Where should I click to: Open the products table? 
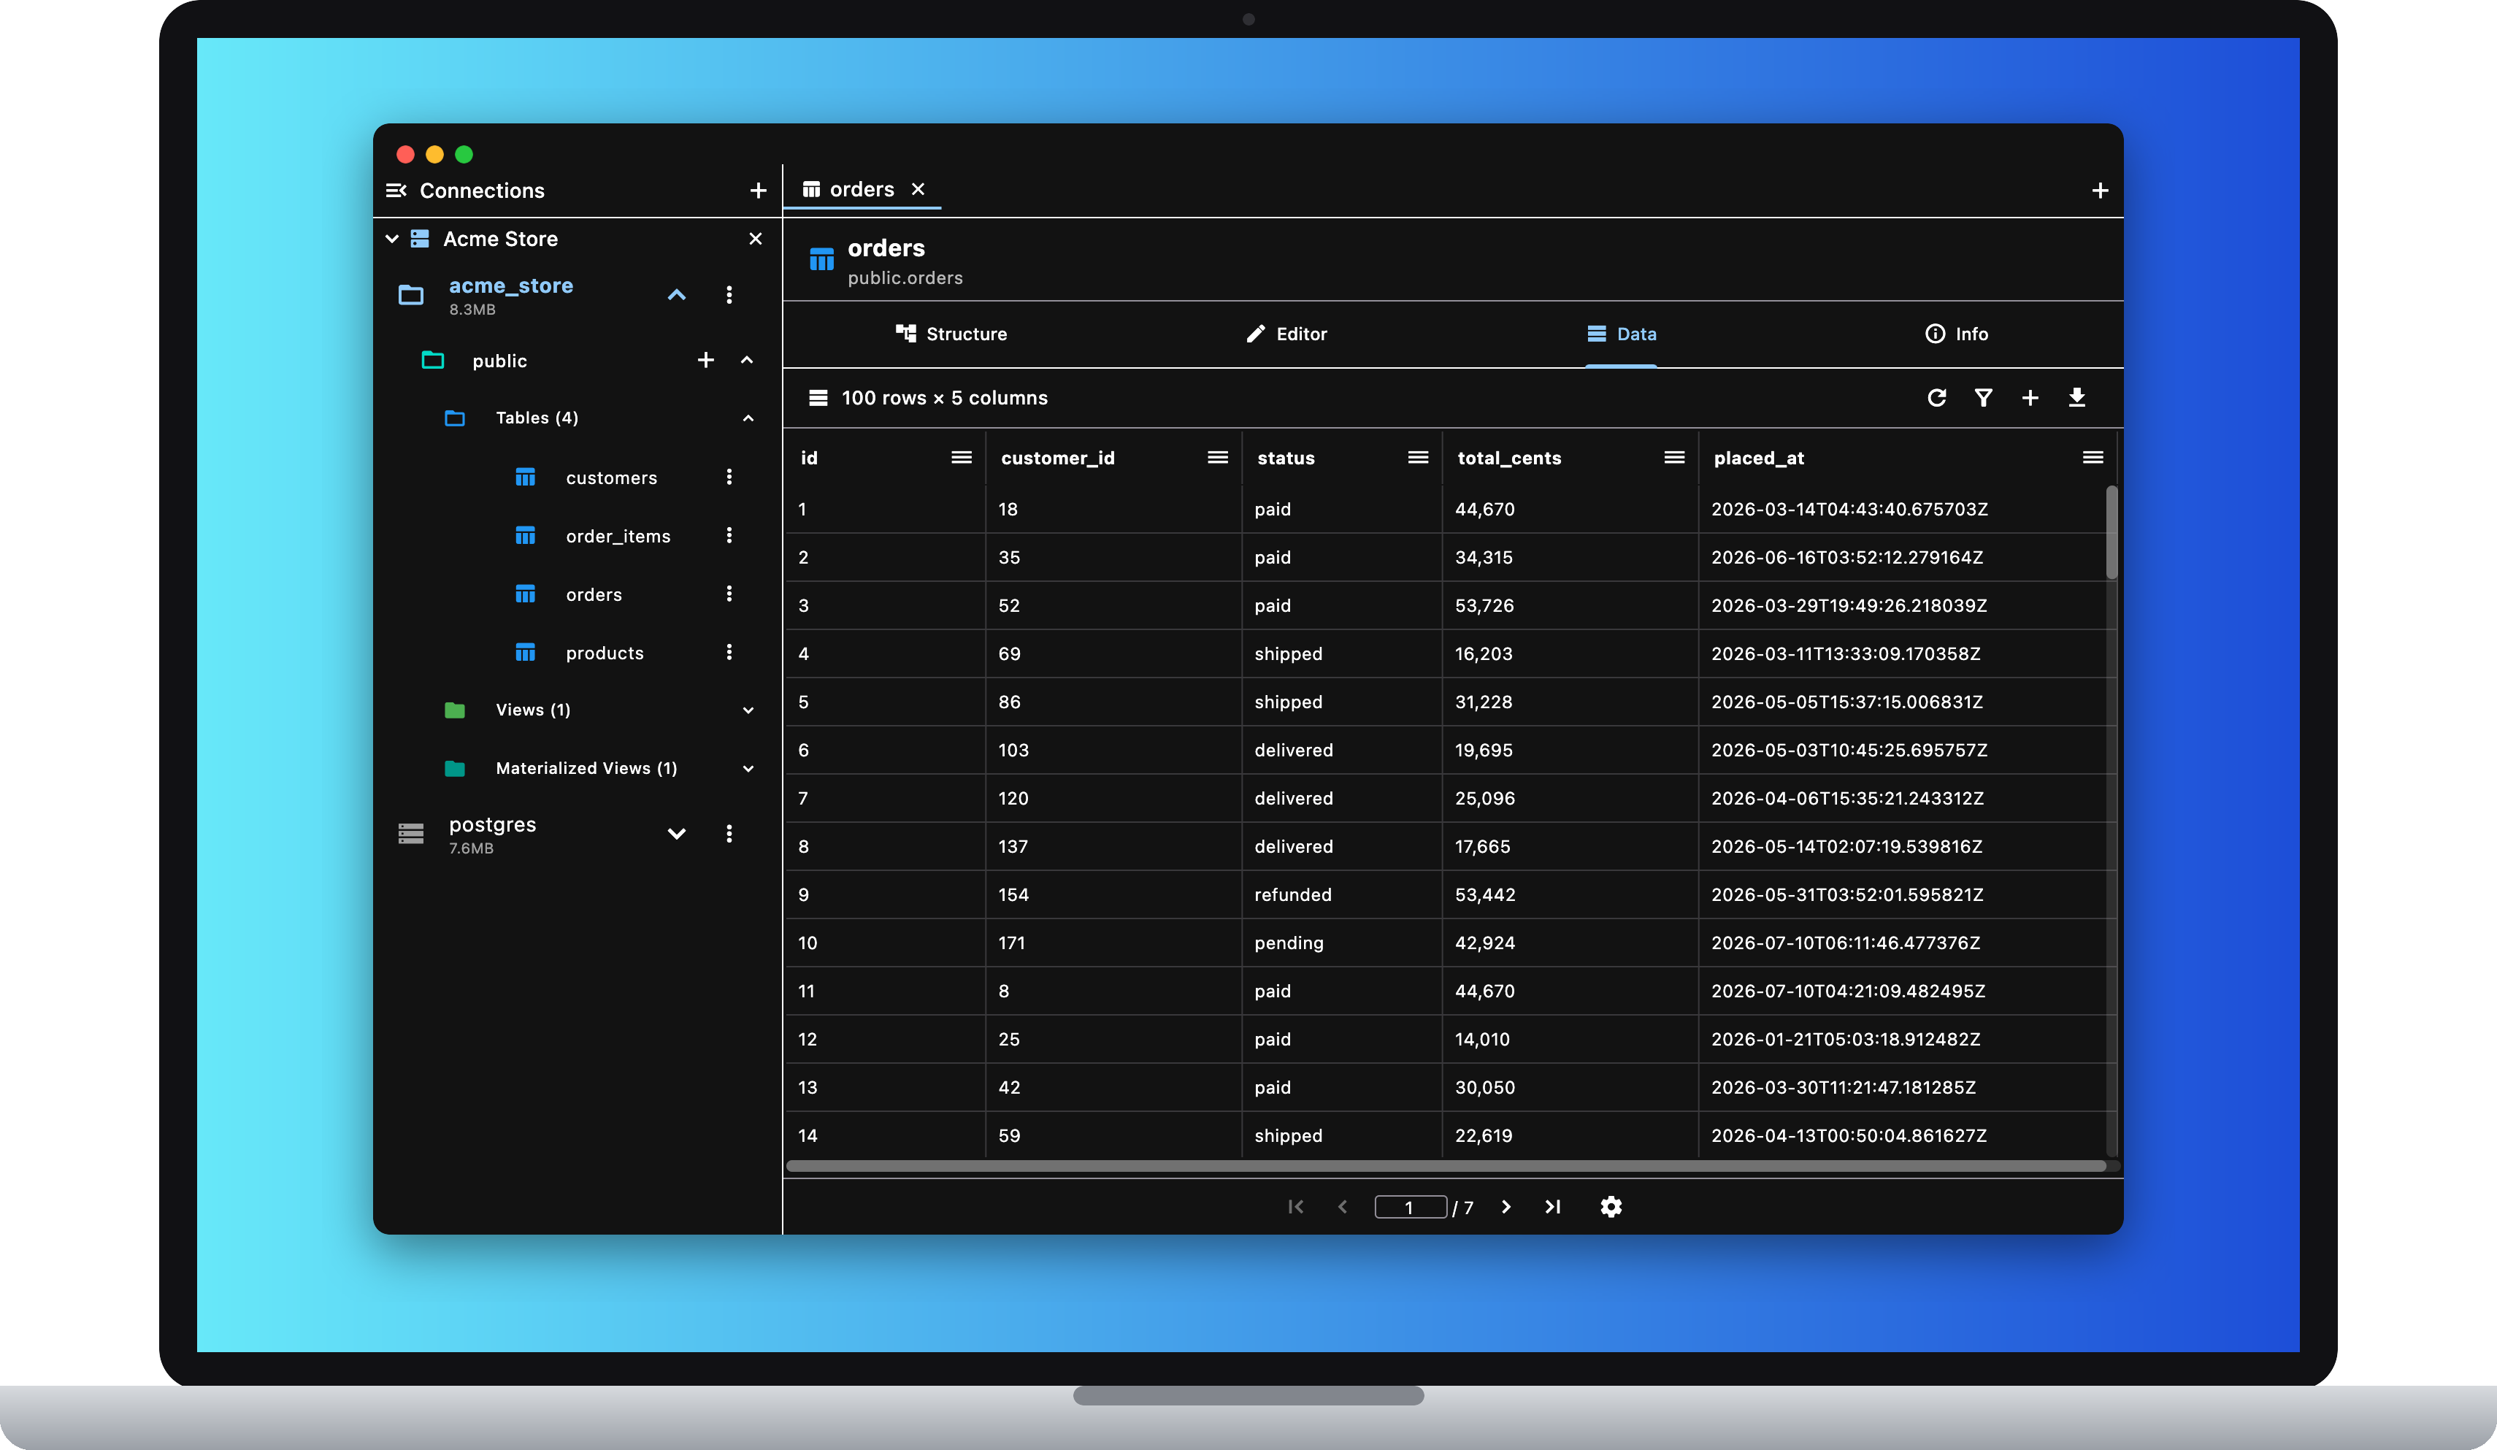(605, 653)
